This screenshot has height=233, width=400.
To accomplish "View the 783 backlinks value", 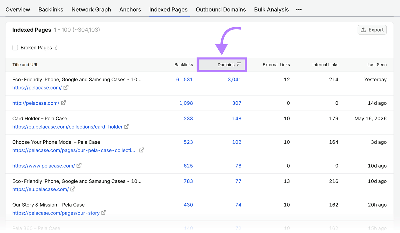I will [188, 181].
